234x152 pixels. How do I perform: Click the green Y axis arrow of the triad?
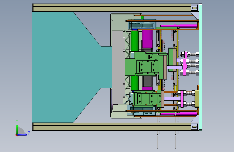[17, 129]
